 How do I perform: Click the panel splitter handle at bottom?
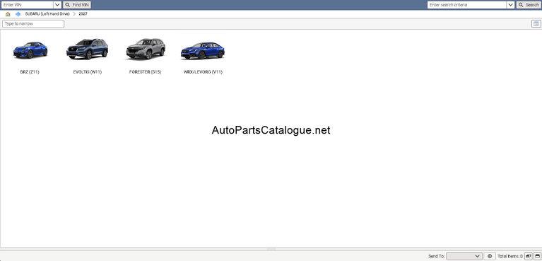pyautogui.click(x=271, y=249)
